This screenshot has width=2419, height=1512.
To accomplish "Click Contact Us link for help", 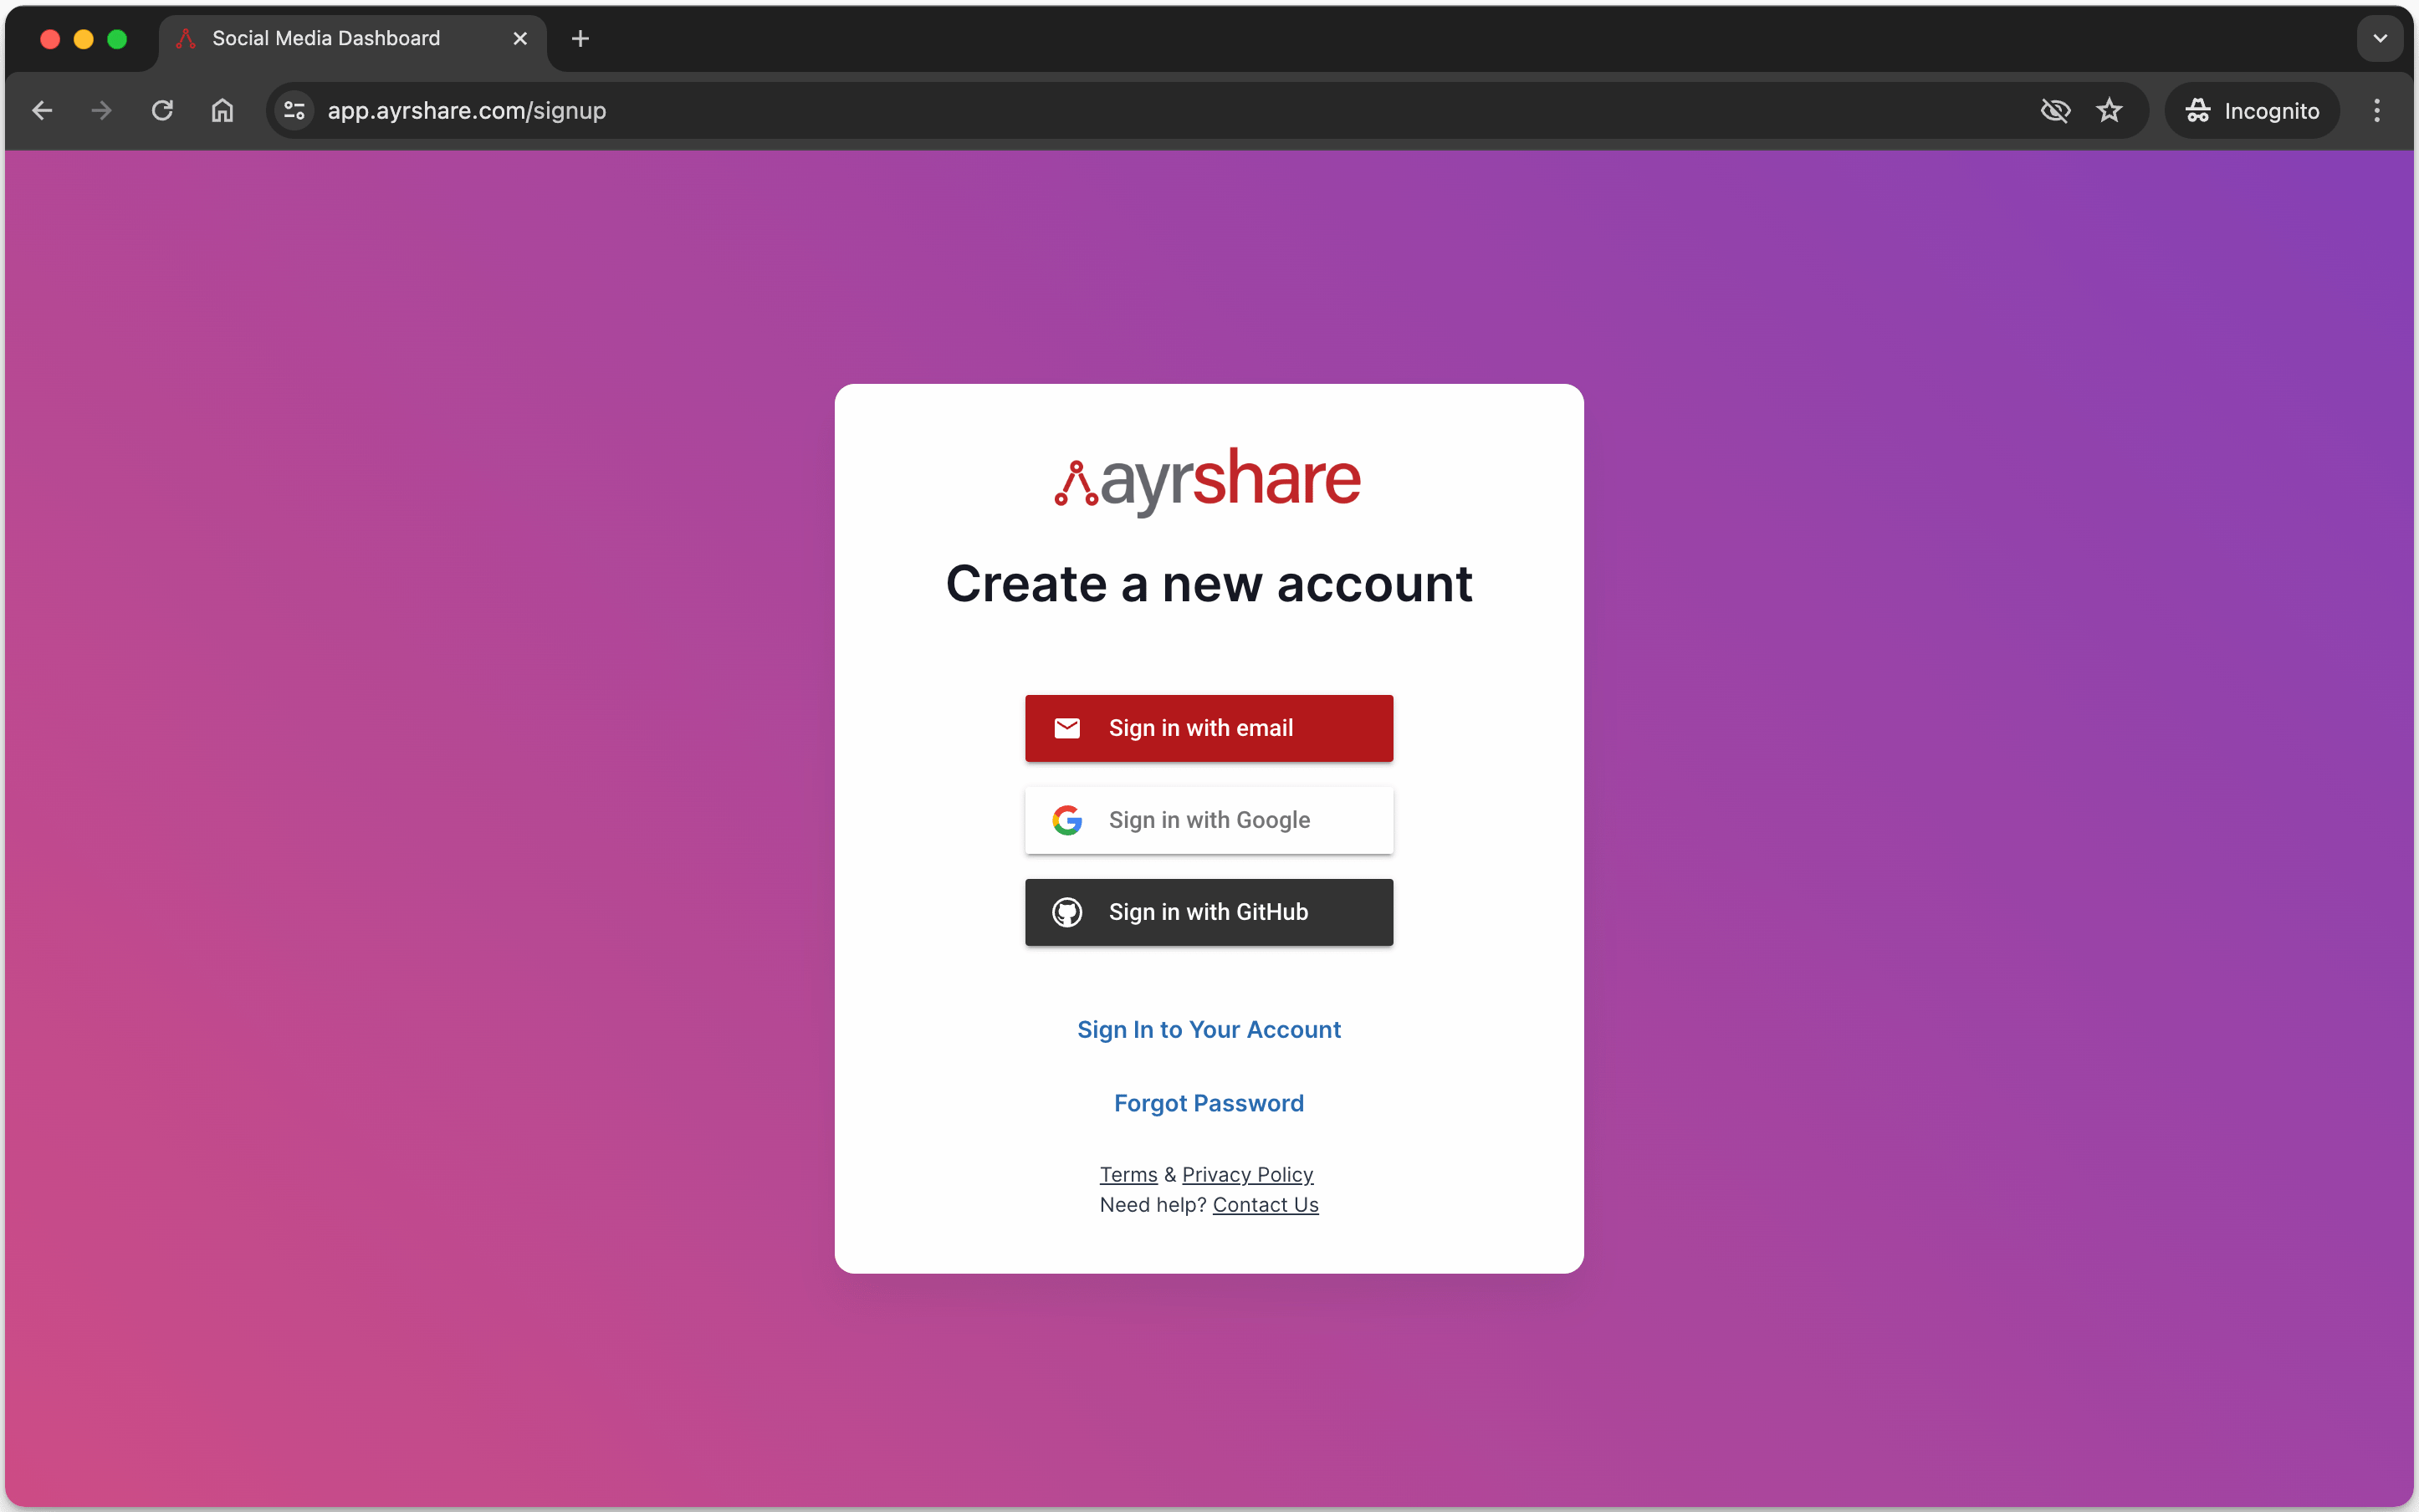I will [1265, 1203].
